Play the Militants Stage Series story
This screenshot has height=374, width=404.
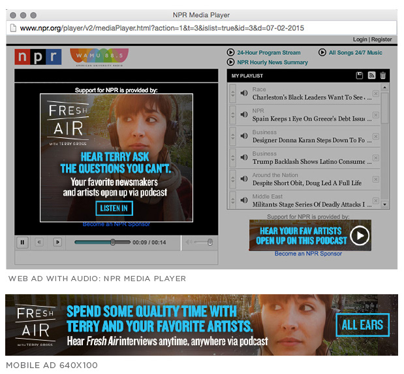[244, 200]
